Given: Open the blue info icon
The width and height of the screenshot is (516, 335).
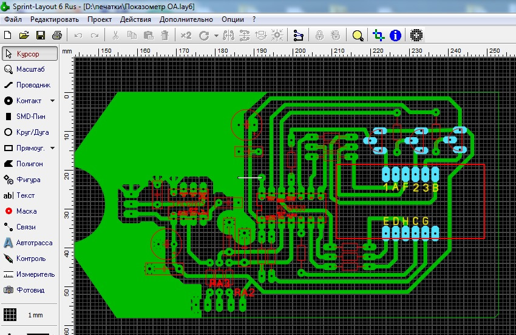Looking at the screenshot, I should pos(395,35).
